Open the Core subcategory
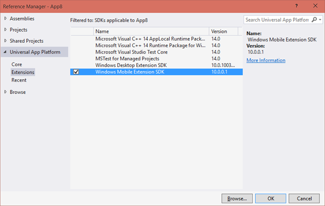Image resolution: width=325 pixels, height=206 pixels. tap(17, 64)
